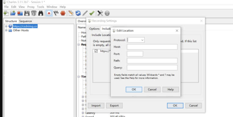Viewport: 233px width, 117px height.
Task: Focus the Query input field
Action: click(x=152, y=68)
